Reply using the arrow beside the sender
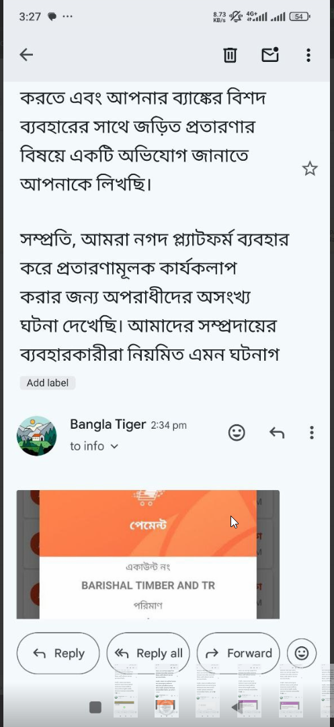The width and height of the screenshot is (334, 727). pyautogui.click(x=277, y=433)
